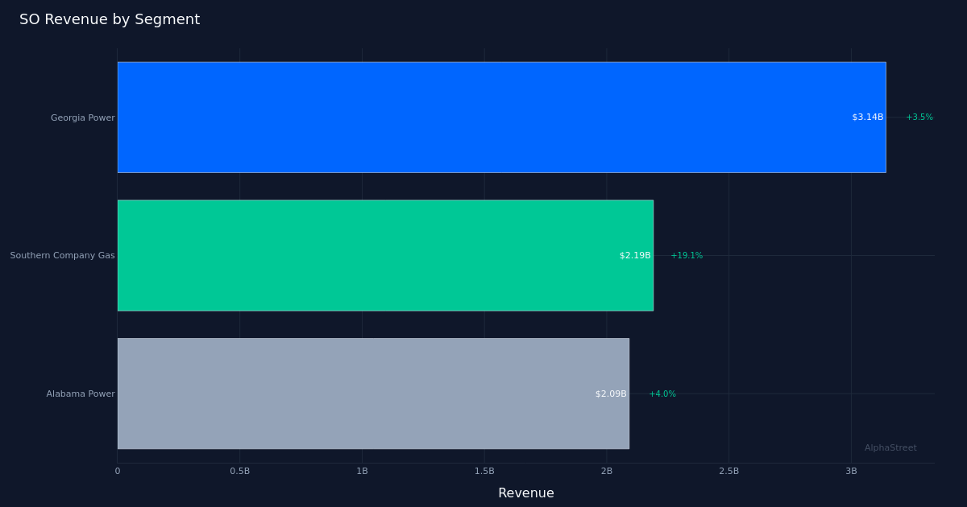Click the Alabama Power axis label
Image resolution: width=967 pixels, height=507 pixels.
coord(80,394)
